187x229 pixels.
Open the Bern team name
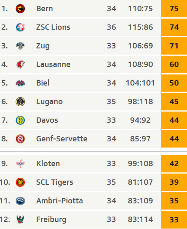click(44, 9)
